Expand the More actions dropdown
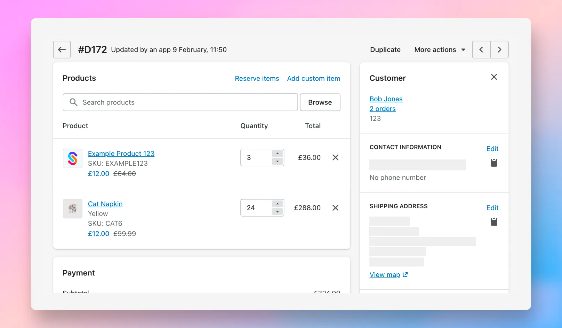The height and width of the screenshot is (328, 562). click(x=440, y=49)
